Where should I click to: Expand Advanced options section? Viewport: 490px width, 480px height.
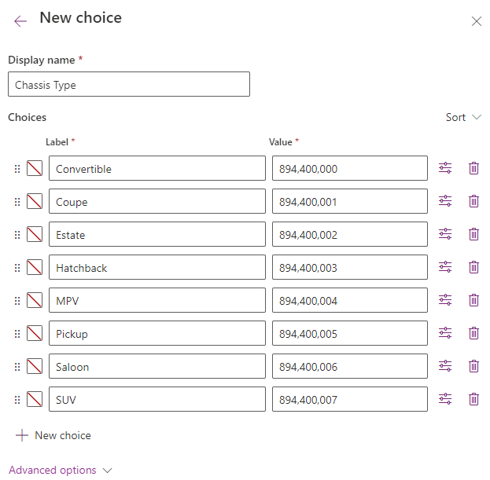(61, 470)
